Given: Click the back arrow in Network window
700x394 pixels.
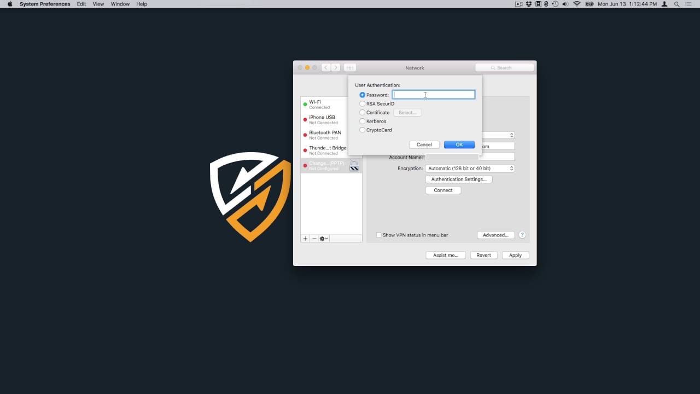Looking at the screenshot, I should 326,67.
